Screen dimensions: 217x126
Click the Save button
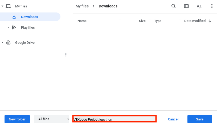coord(199,119)
